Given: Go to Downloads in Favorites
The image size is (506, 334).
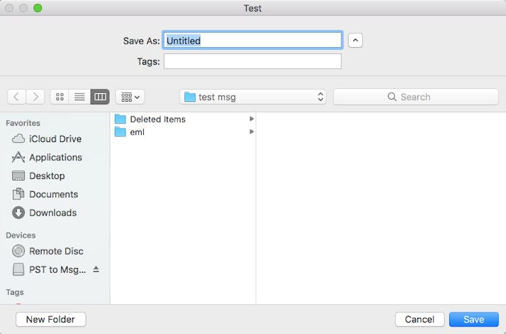Looking at the screenshot, I should coord(53,213).
